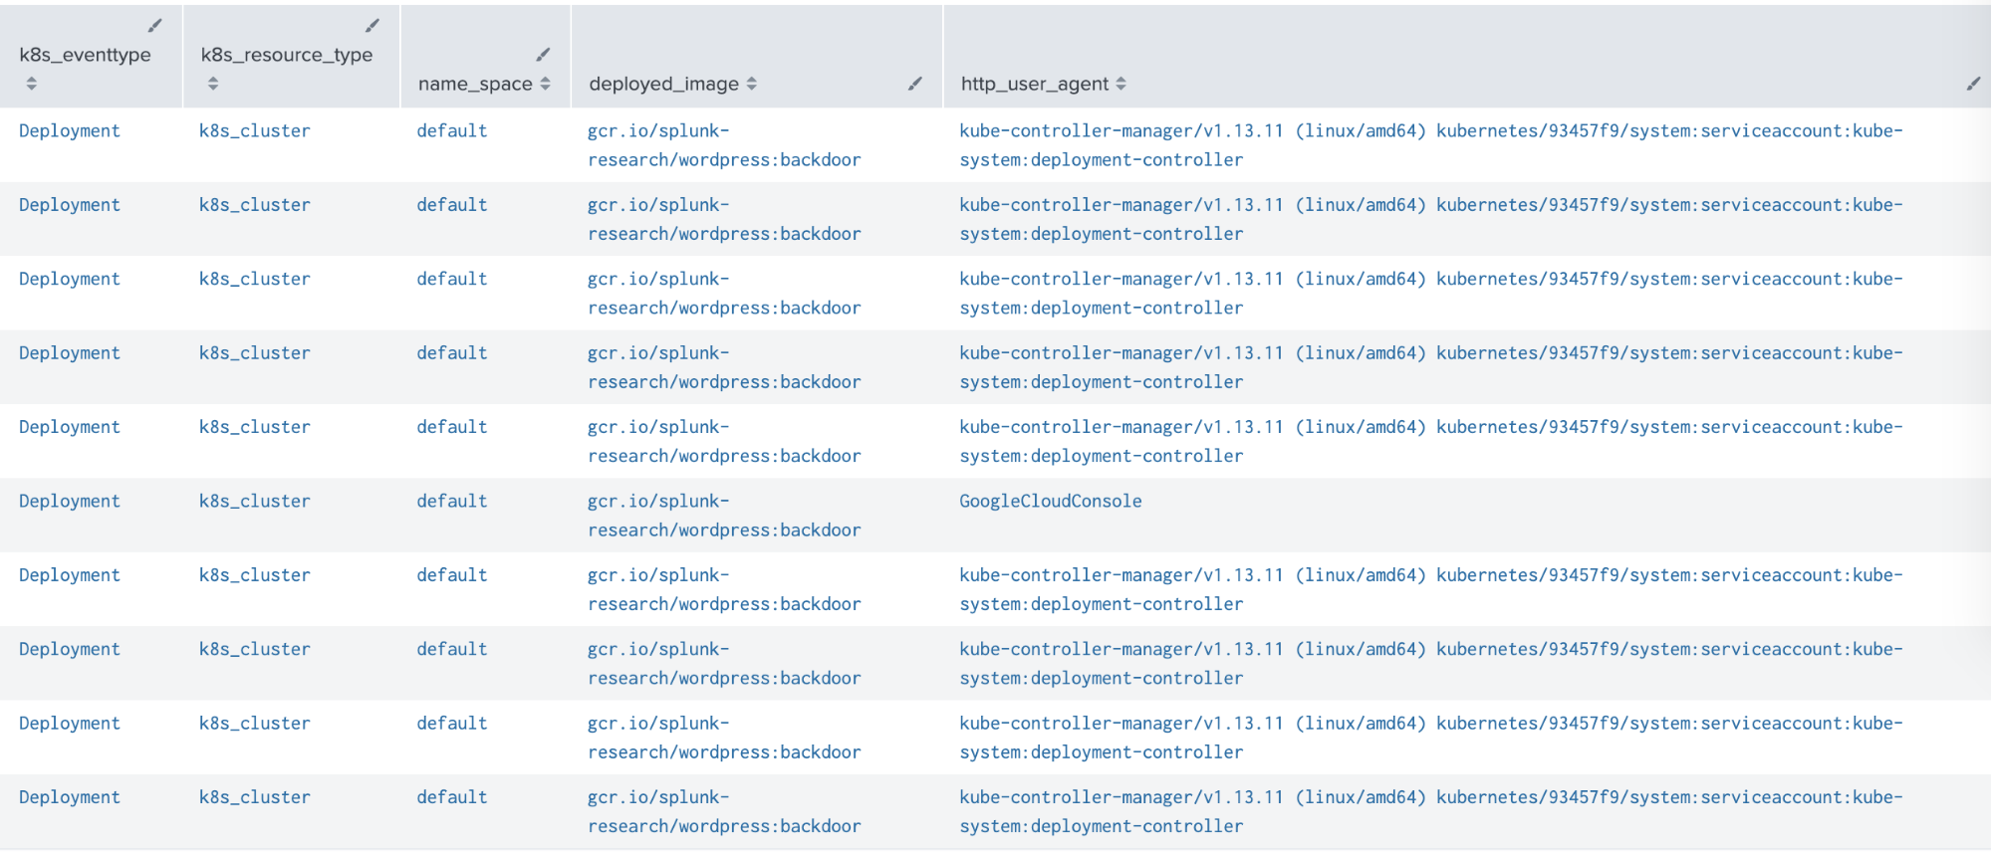Click the GoogleCloudConsole user agent value
1991x854 pixels.
coord(1050,501)
